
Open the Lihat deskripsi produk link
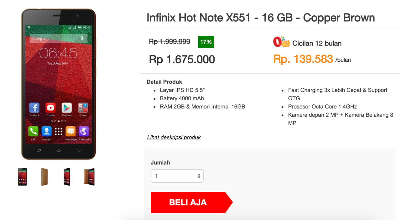click(174, 137)
